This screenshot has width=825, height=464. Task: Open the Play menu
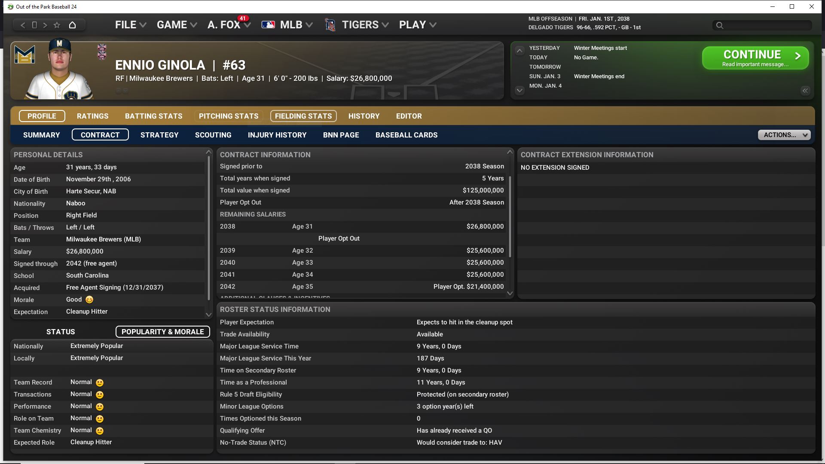[417, 25]
